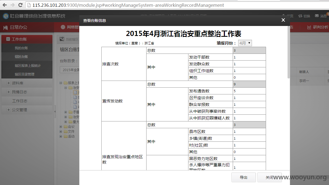329x185 pixels.
Task: Click the 导出 export button
Action: [244, 177]
